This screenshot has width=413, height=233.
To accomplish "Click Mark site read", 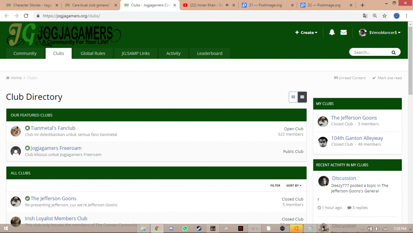I will pyautogui.click(x=387, y=78).
